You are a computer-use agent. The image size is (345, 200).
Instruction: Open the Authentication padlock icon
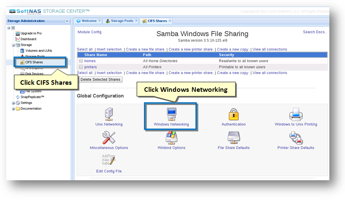coord(234,114)
